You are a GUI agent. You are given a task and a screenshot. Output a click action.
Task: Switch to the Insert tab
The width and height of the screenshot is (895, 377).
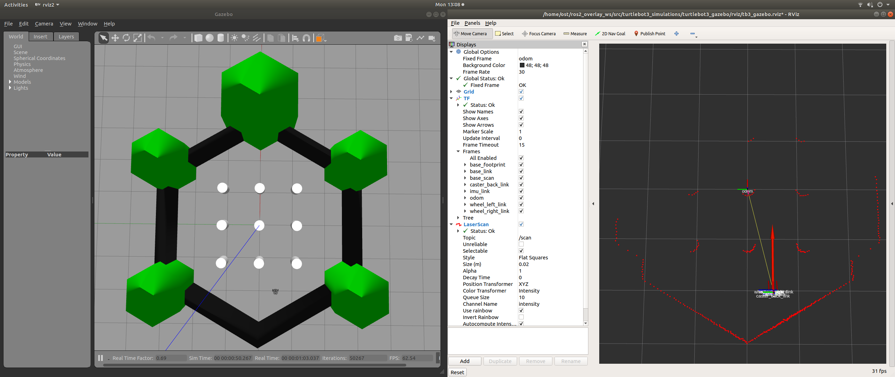pyautogui.click(x=40, y=37)
